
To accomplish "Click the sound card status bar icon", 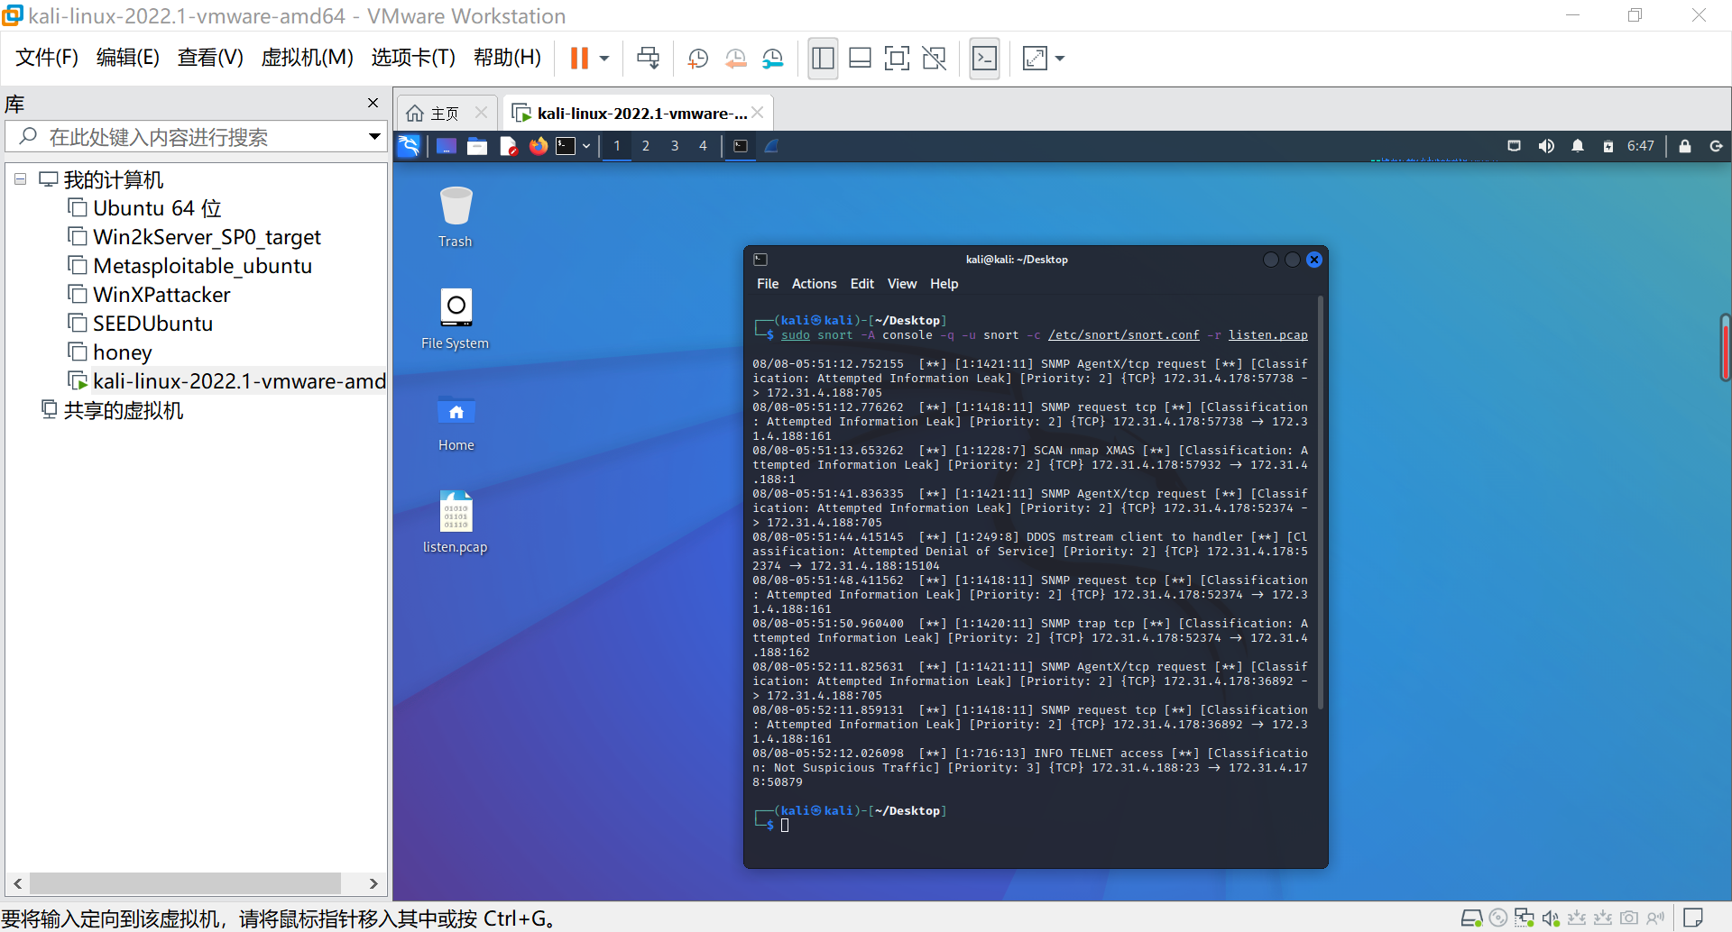I will [1551, 918].
